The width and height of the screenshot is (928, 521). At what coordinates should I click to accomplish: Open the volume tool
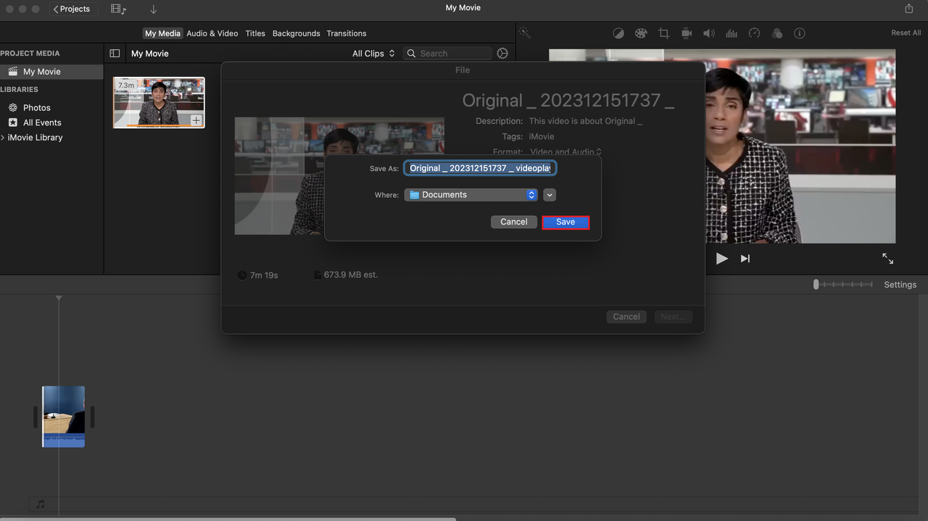[x=708, y=33]
